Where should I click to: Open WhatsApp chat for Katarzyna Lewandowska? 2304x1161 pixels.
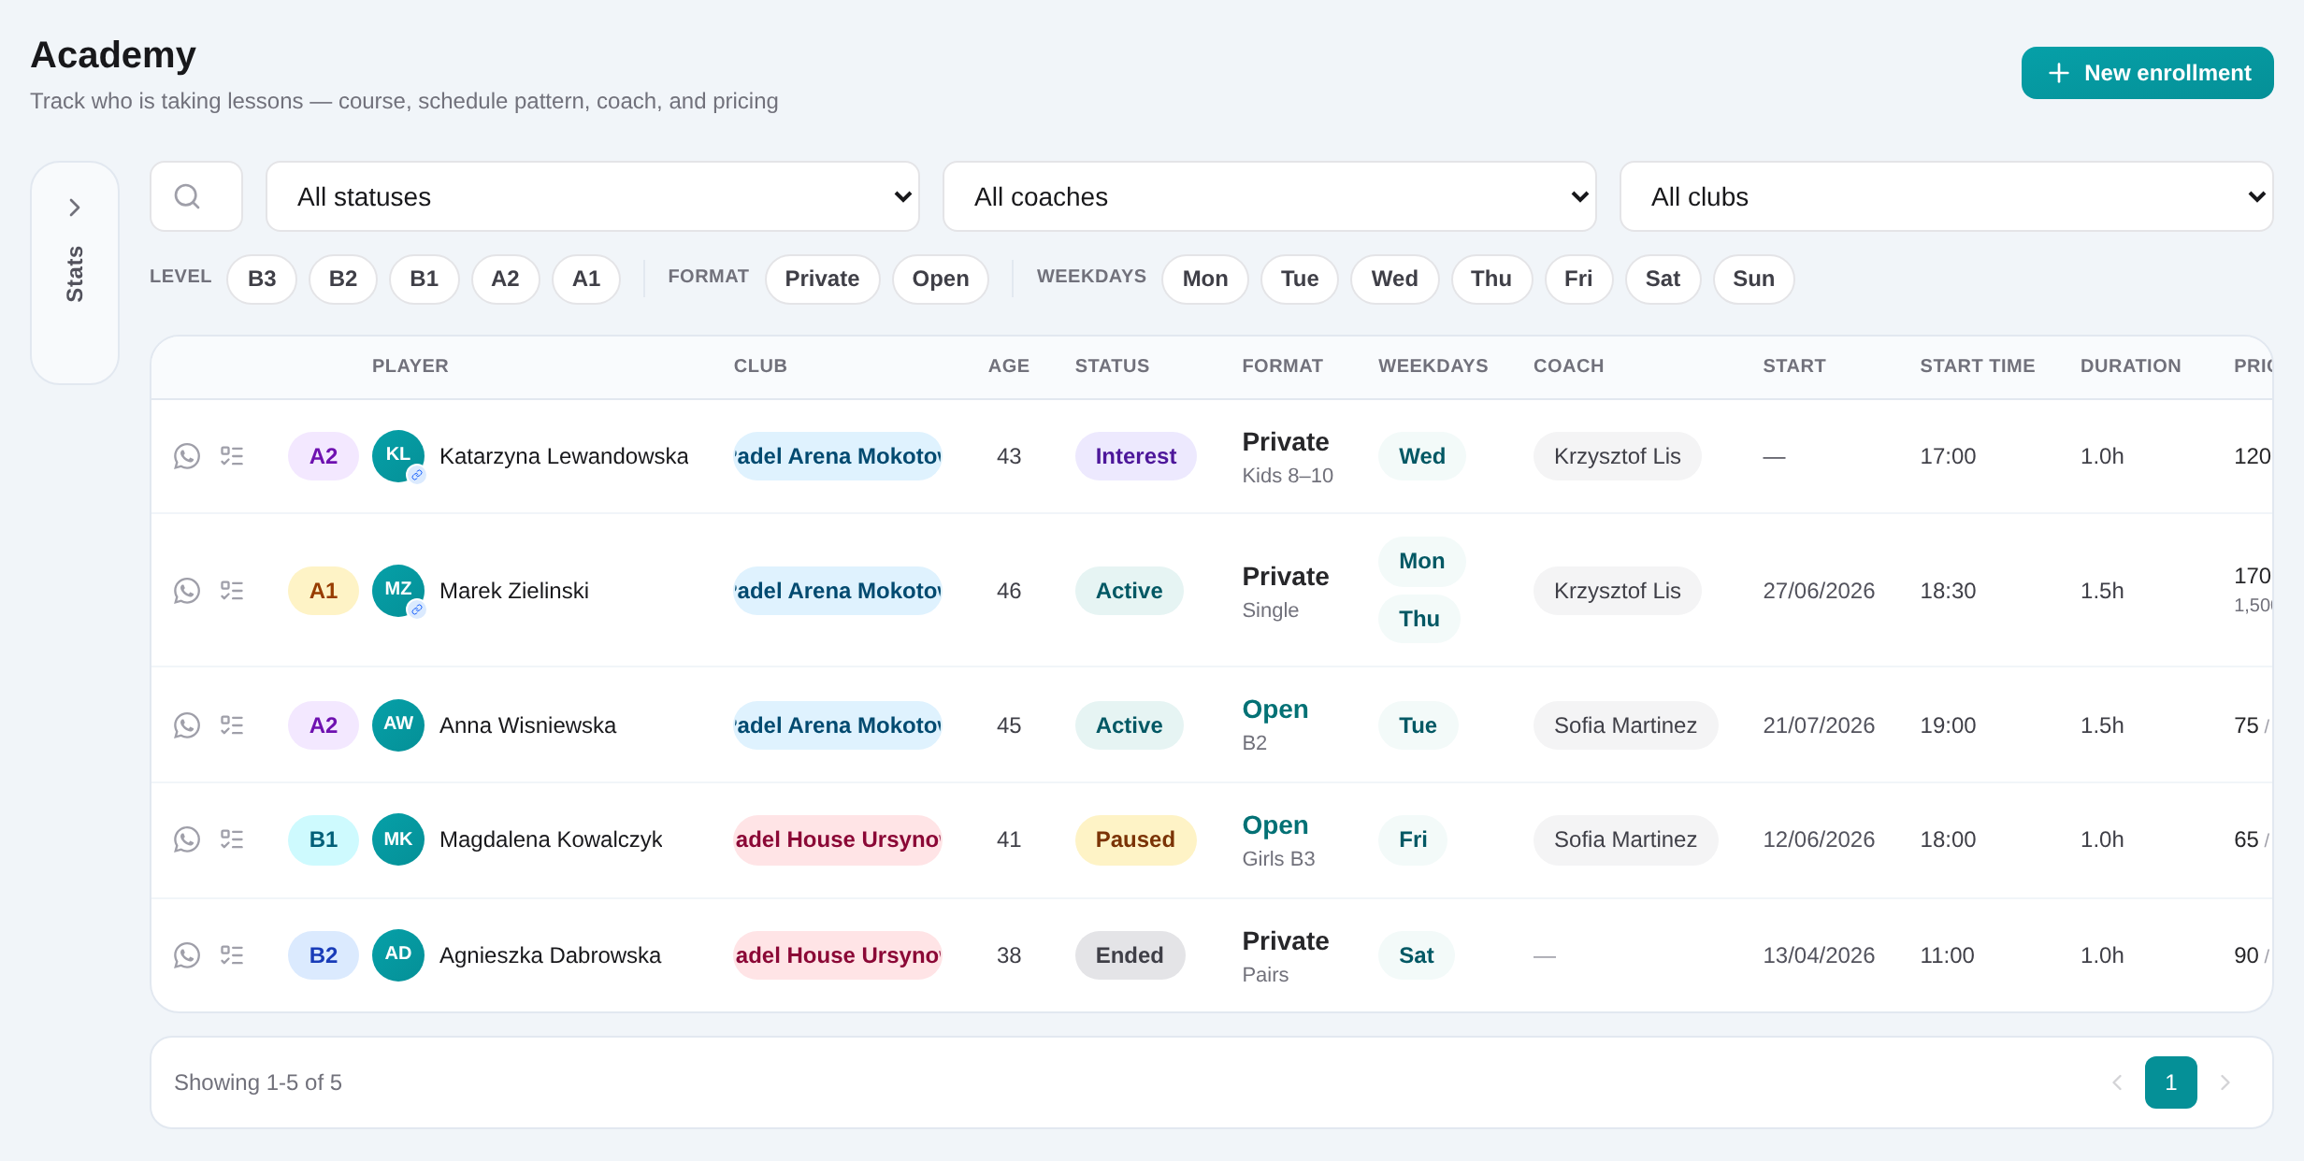(187, 456)
